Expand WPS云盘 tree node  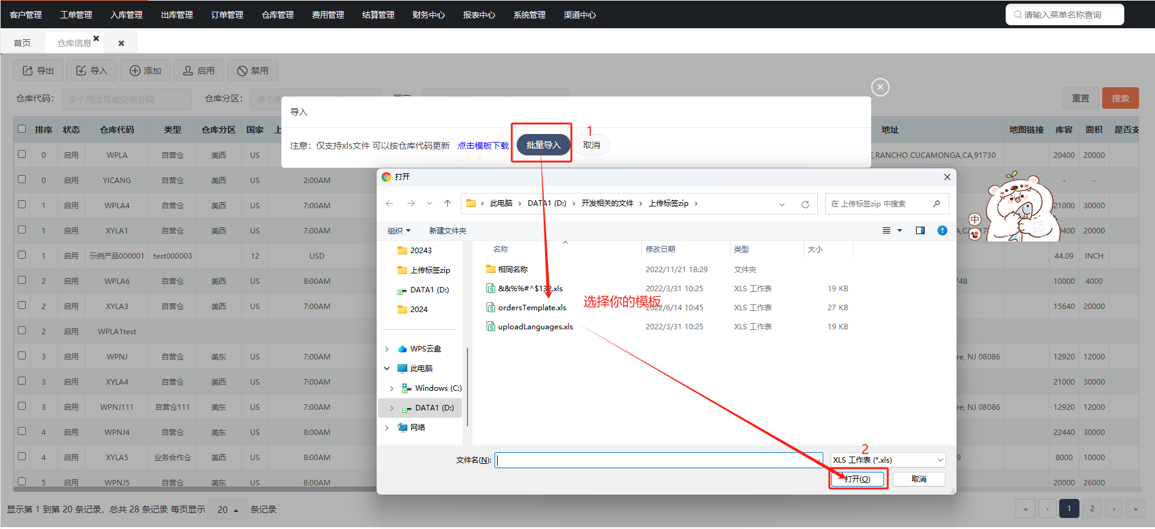386,349
